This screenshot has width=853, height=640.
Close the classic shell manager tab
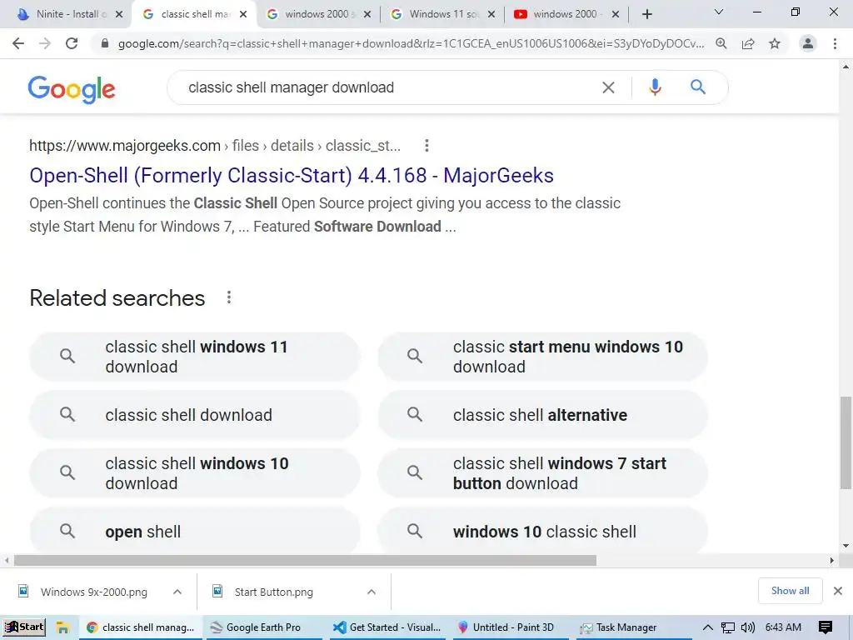coord(243,15)
